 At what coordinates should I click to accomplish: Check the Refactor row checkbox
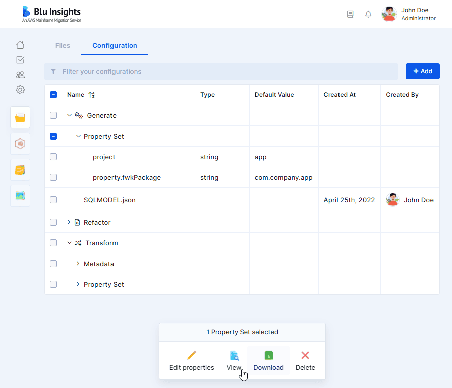[53, 222]
